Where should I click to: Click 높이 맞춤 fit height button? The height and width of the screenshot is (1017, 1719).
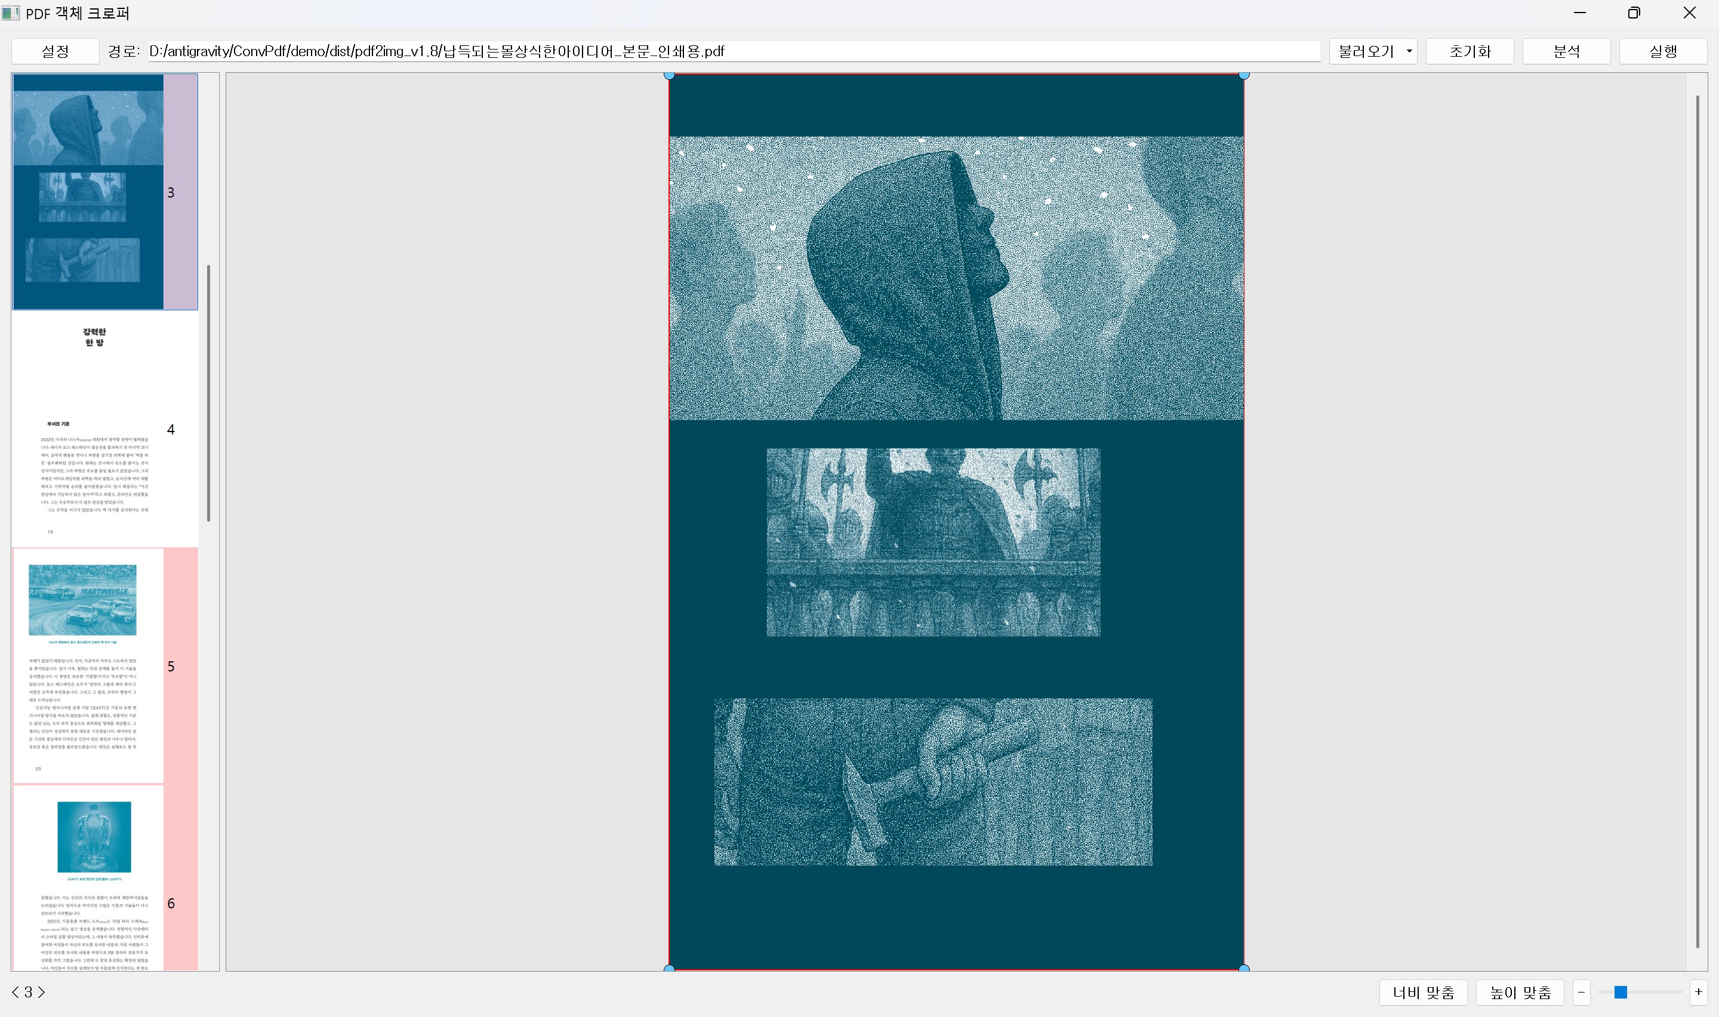click(1520, 992)
